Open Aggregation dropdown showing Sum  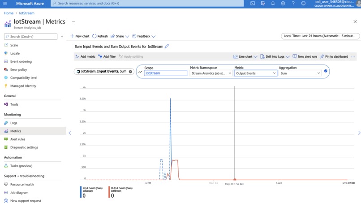300,73
